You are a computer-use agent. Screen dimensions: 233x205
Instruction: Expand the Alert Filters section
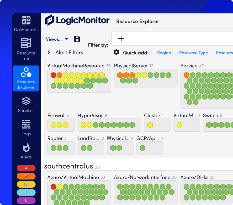[65, 52]
